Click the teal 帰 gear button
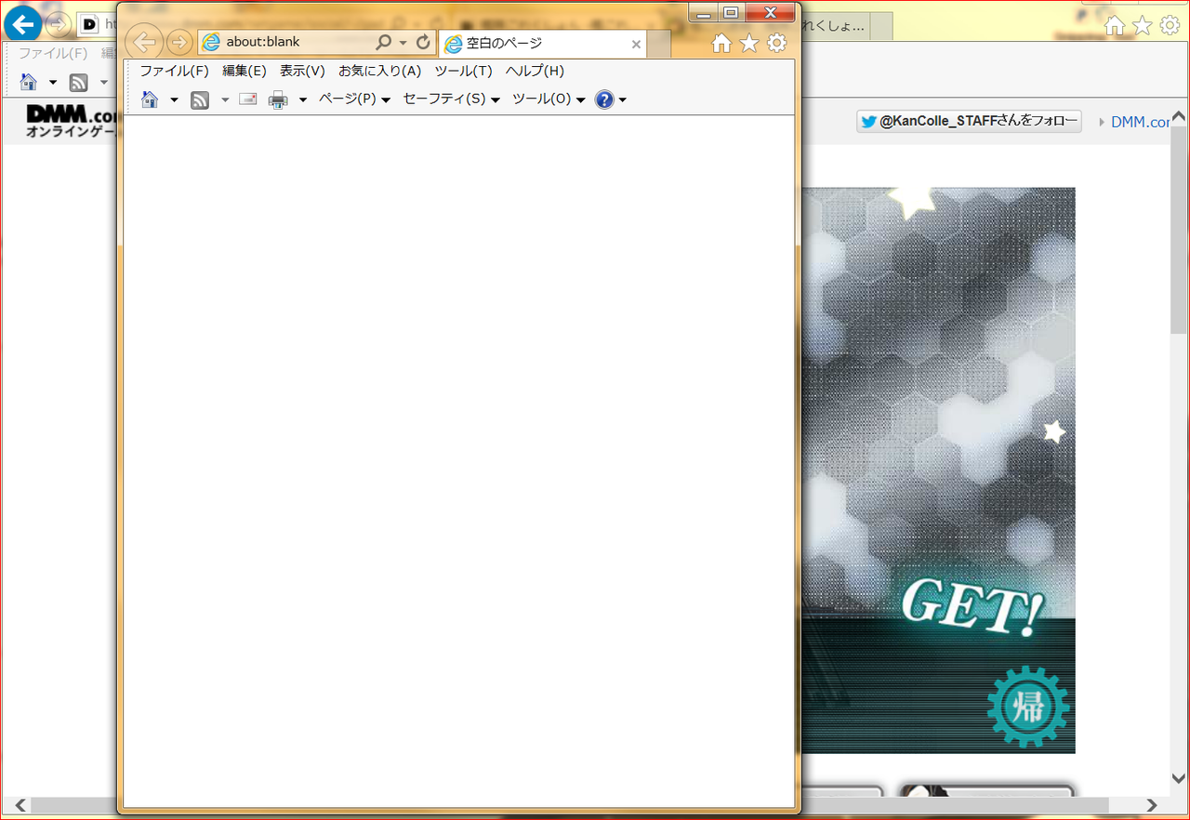The image size is (1190, 820). point(1027,708)
